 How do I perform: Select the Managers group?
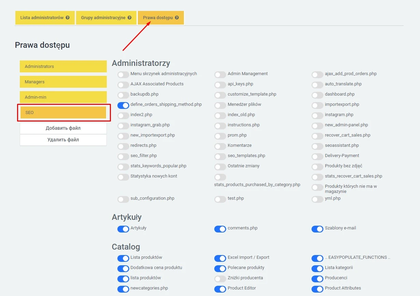point(63,82)
